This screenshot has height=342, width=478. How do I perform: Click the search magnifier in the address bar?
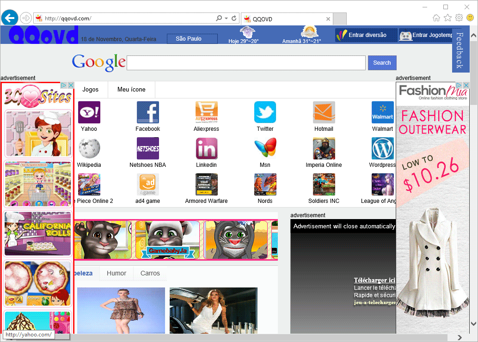pyautogui.click(x=219, y=18)
